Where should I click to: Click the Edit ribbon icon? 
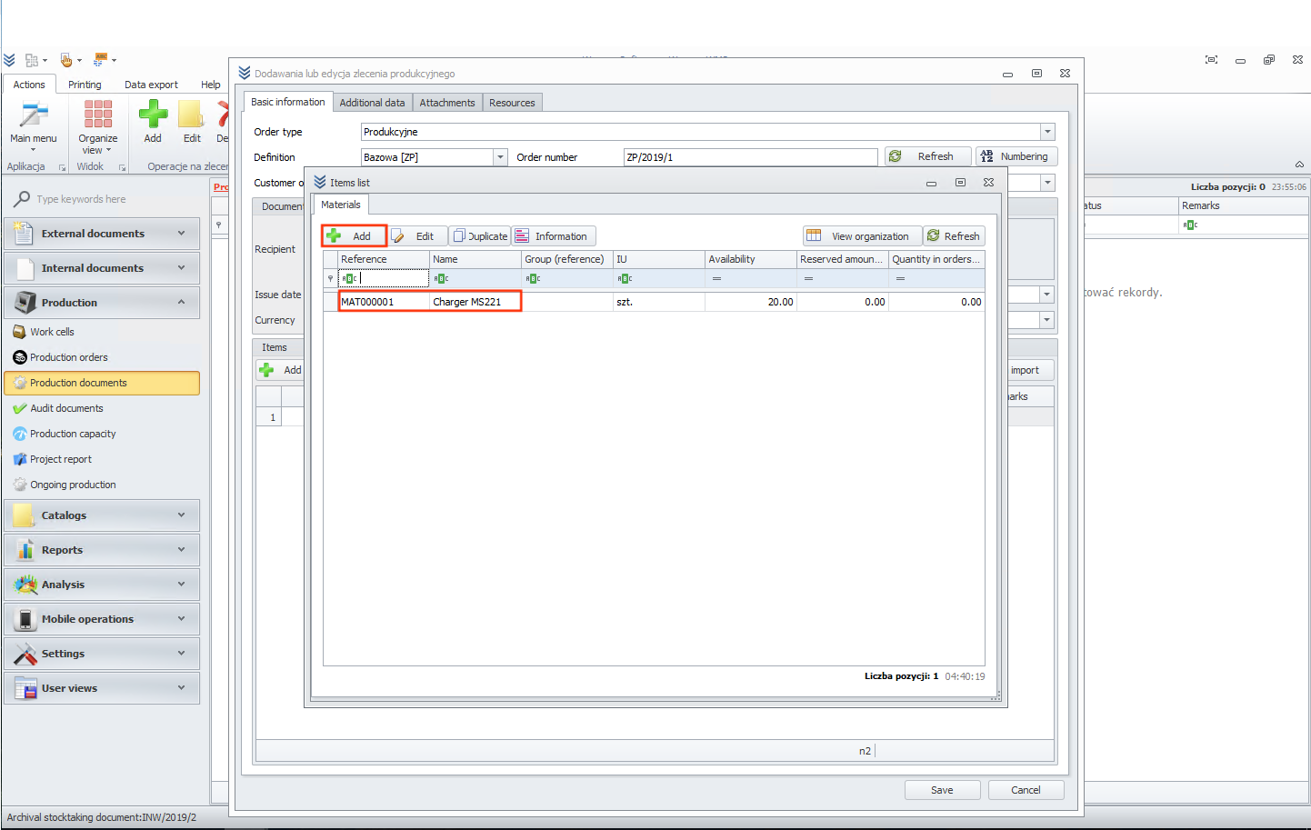point(192,122)
